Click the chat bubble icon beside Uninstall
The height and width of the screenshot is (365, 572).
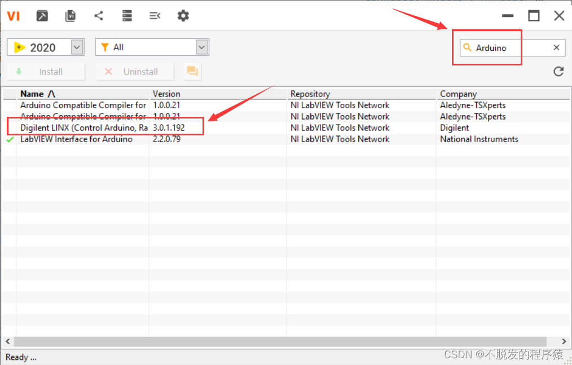click(x=192, y=71)
